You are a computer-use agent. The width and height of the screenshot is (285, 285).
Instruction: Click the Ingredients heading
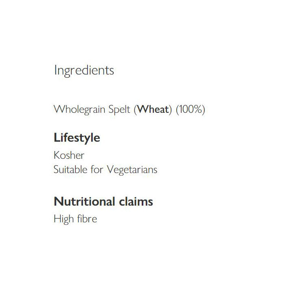pos(84,71)
